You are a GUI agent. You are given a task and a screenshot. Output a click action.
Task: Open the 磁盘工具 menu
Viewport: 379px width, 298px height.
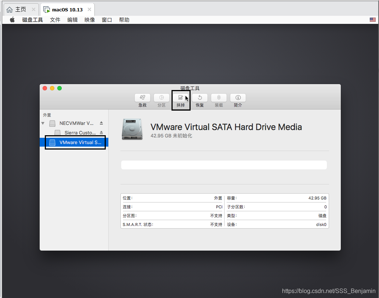32,20
